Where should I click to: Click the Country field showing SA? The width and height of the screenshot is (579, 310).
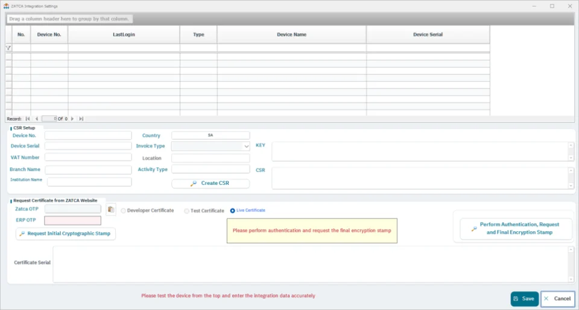tap(210, 135)
